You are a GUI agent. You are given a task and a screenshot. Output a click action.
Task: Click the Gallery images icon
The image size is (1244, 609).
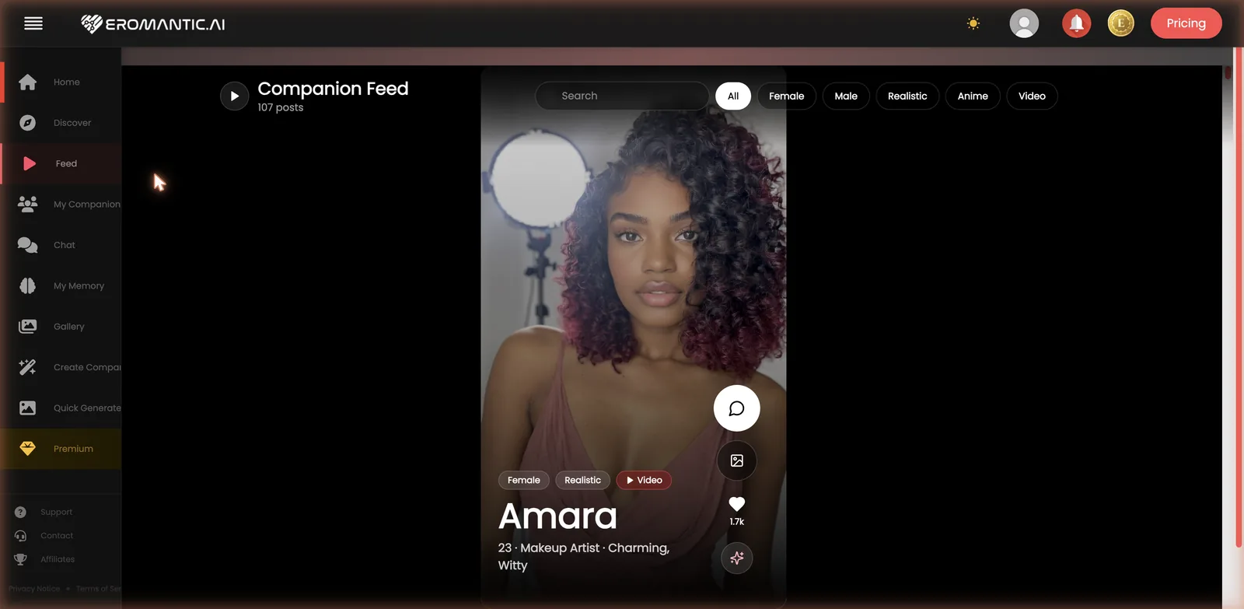click(x=27, y=327)
